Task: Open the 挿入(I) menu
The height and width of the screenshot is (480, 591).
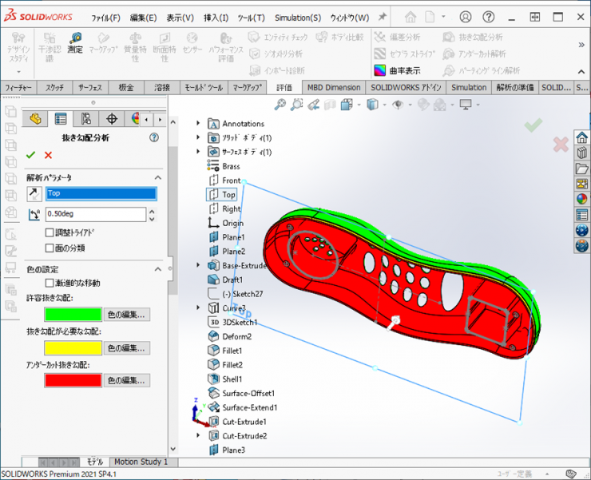Action: (216, 18)
